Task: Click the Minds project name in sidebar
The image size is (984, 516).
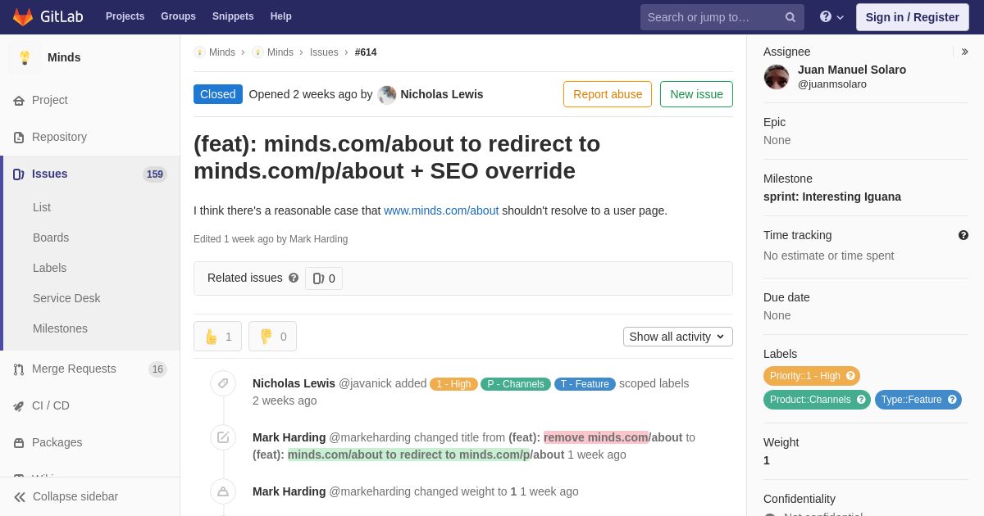Action: coord(64,57)
